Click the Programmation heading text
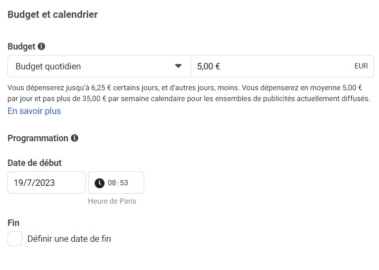Screen dimensions: 379x270 click(38, 138)
